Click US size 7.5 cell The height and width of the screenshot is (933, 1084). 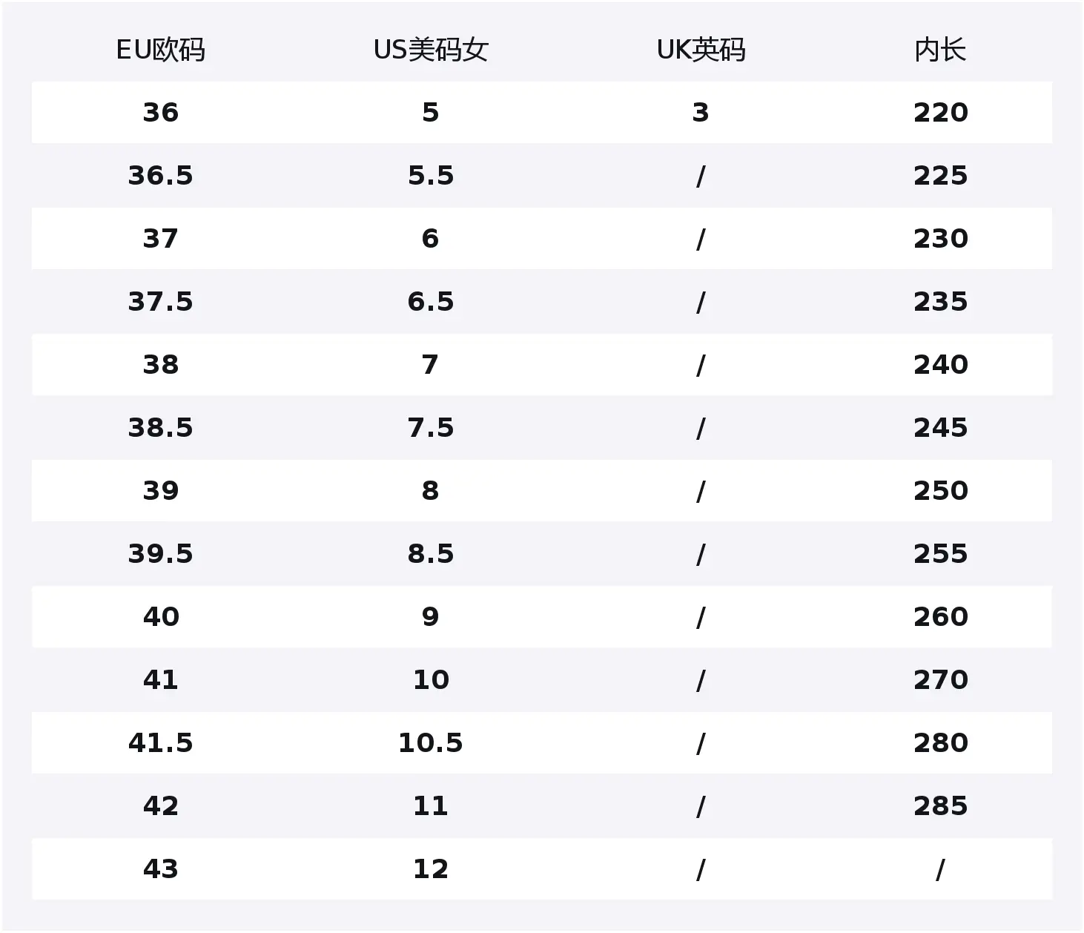click(x=431, y=428)
